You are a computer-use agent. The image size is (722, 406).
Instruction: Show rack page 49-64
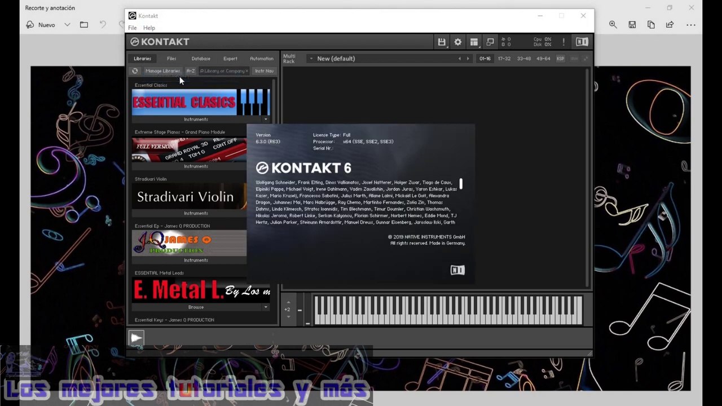tap(543, 59)
